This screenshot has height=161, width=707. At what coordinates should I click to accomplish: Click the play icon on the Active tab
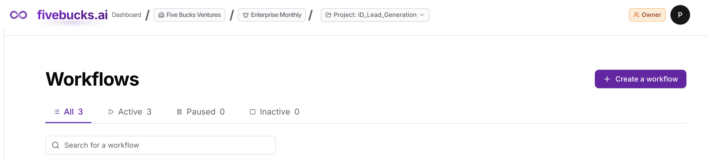(111, 112)
